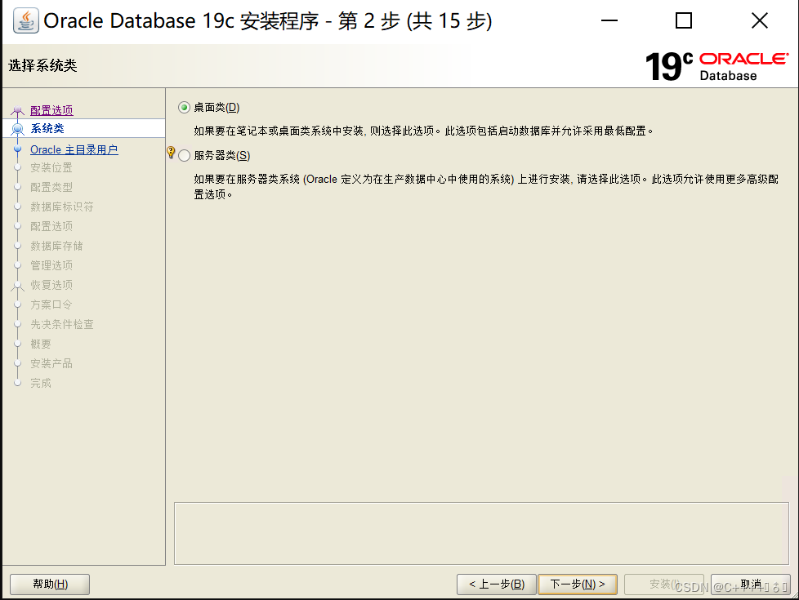Select the 服务器类(S) radio button
Image resolution: width=799 pixels, height=600 pixels.
tap(184, 155)
